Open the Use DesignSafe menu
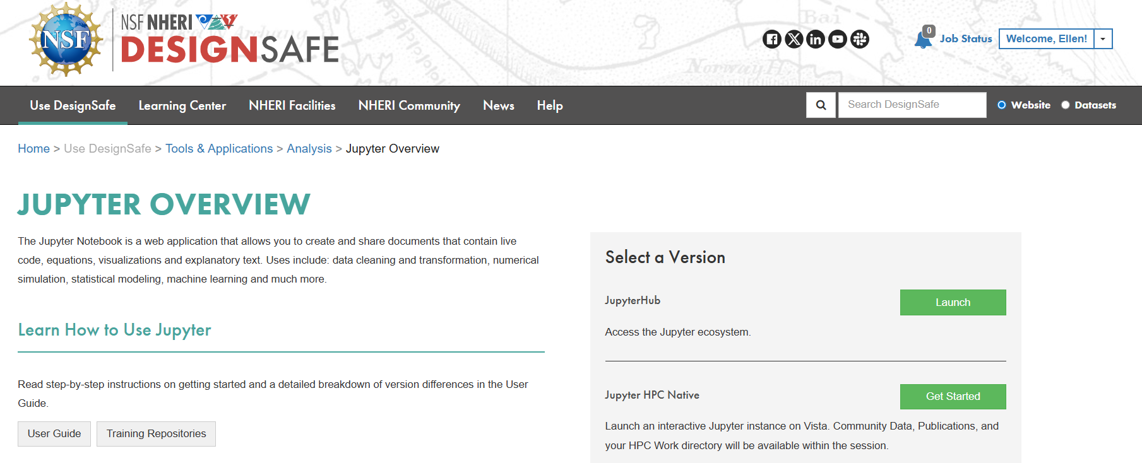This screenshot has height=463, width=1142. [x=73, y=105]
